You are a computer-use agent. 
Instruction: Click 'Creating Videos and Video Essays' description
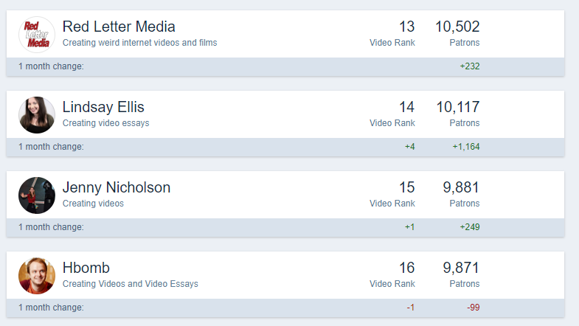click(x=131, y=284)
